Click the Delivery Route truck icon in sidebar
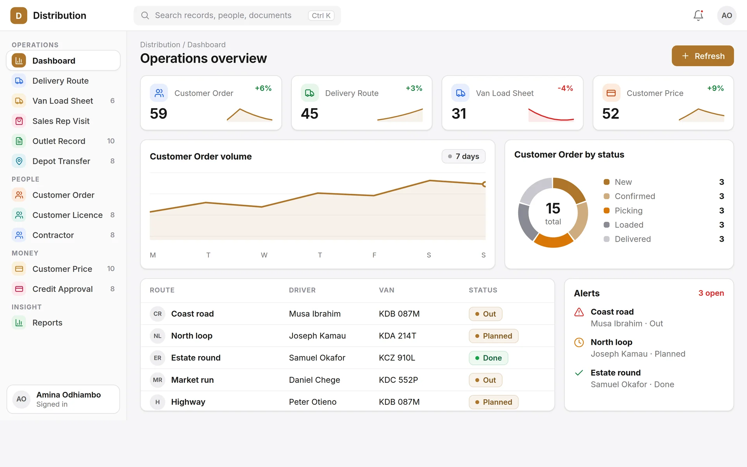This screenshot has width=747, height=467. [x=19, y=81]
